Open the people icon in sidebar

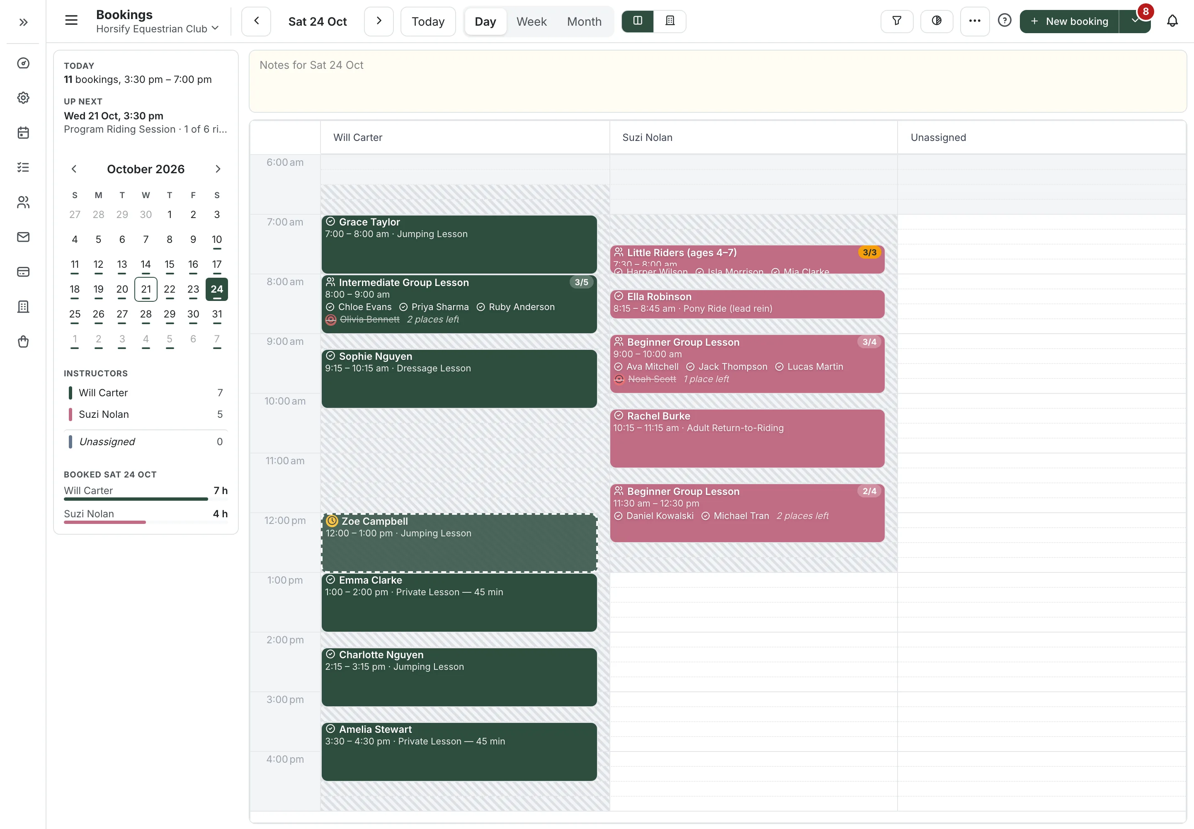pyautogui.click(x=23, y=202)
